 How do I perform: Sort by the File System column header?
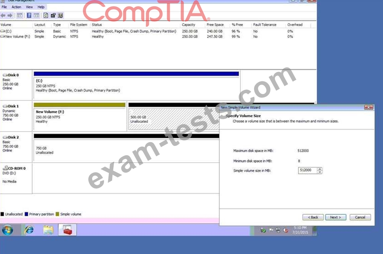coord(79,25)
